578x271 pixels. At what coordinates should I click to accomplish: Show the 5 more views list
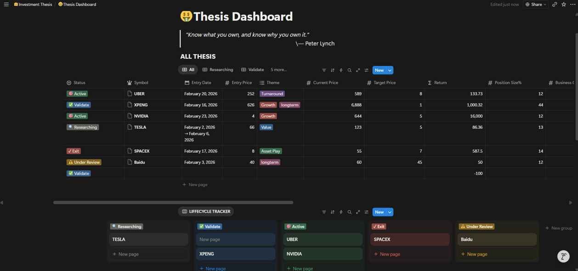tap(278, 70)
